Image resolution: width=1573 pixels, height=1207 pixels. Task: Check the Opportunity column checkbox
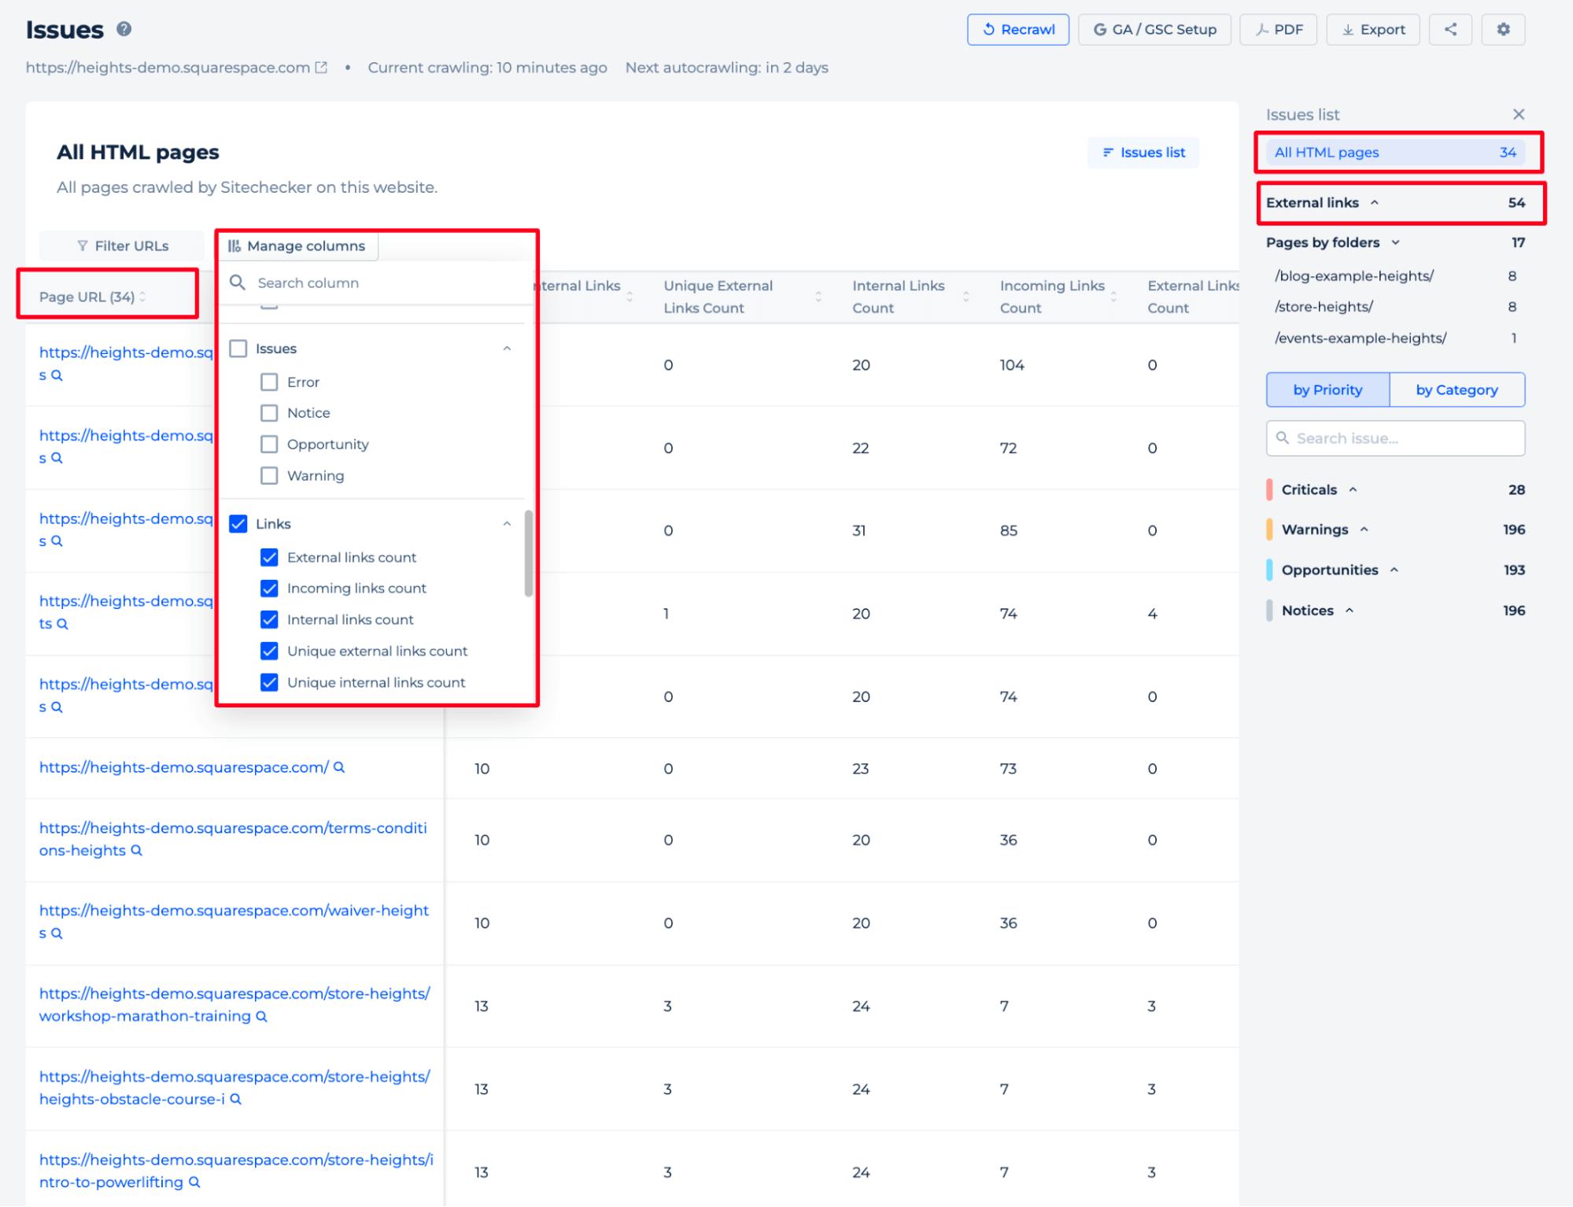(269, 445)
